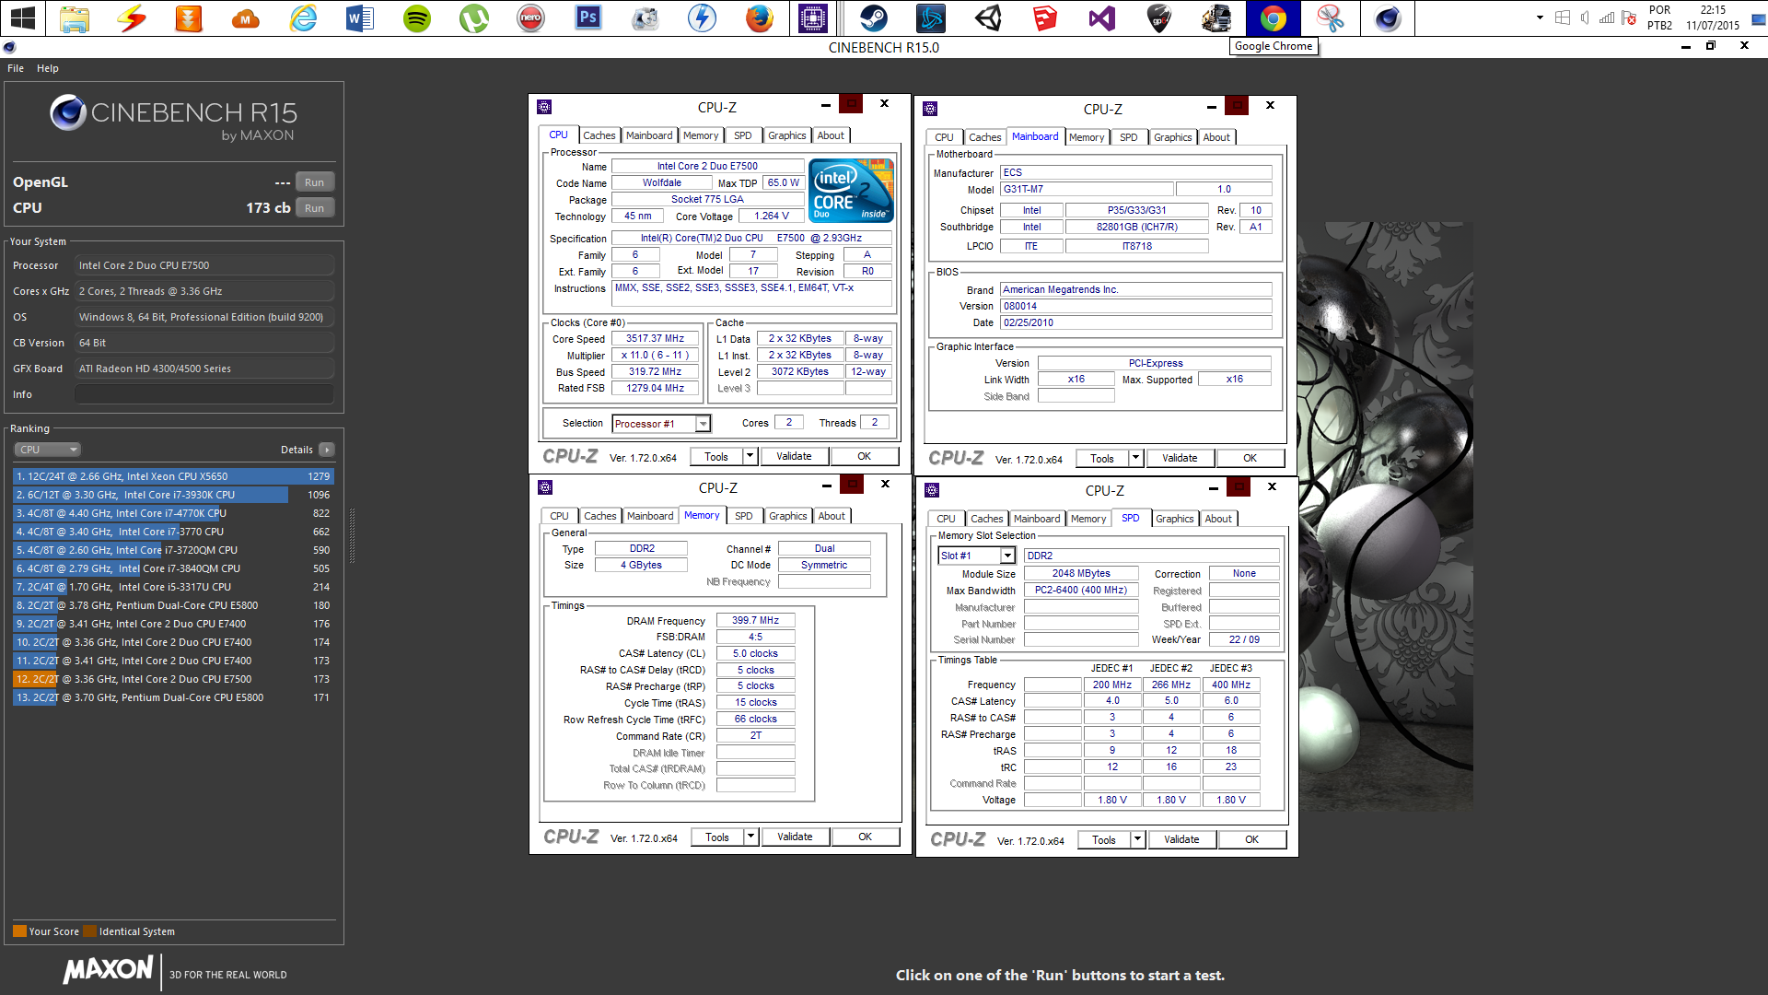1768x995 pixels.
Task: Select the Pentium E5800 3.78 GHz ranking row
Action: point(173,605)
